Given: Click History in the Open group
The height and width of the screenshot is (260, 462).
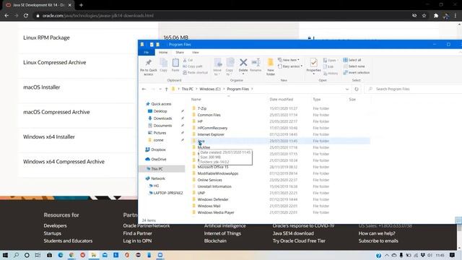Looking at the screenshot, I should click(x=331, y=73).
